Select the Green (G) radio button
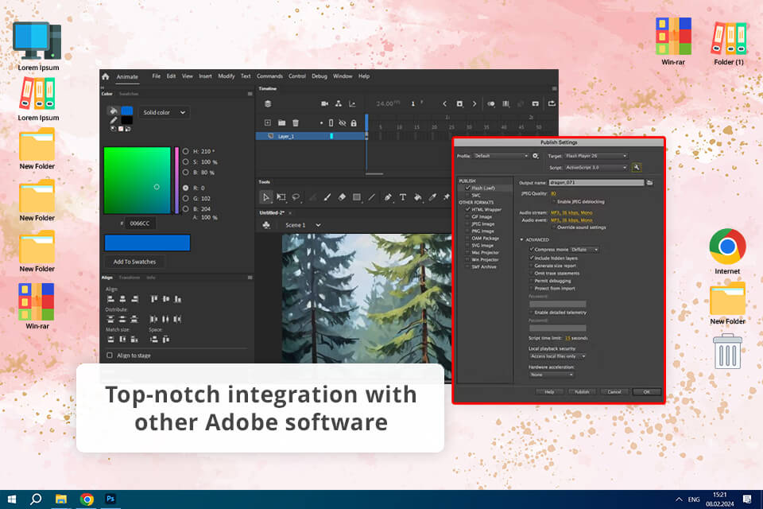 (x=185, y=198)
